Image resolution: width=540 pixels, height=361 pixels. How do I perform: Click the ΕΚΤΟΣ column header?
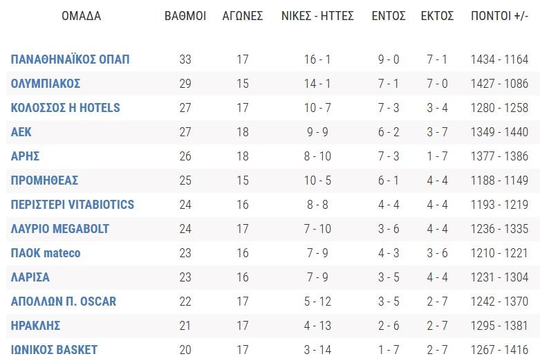click(x=438, y=16)
